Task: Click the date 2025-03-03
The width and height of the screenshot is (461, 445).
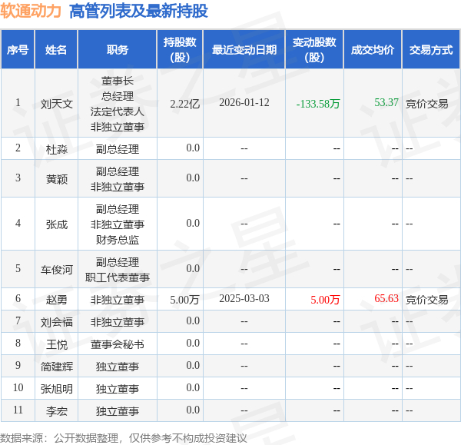Action: (244, 298)
